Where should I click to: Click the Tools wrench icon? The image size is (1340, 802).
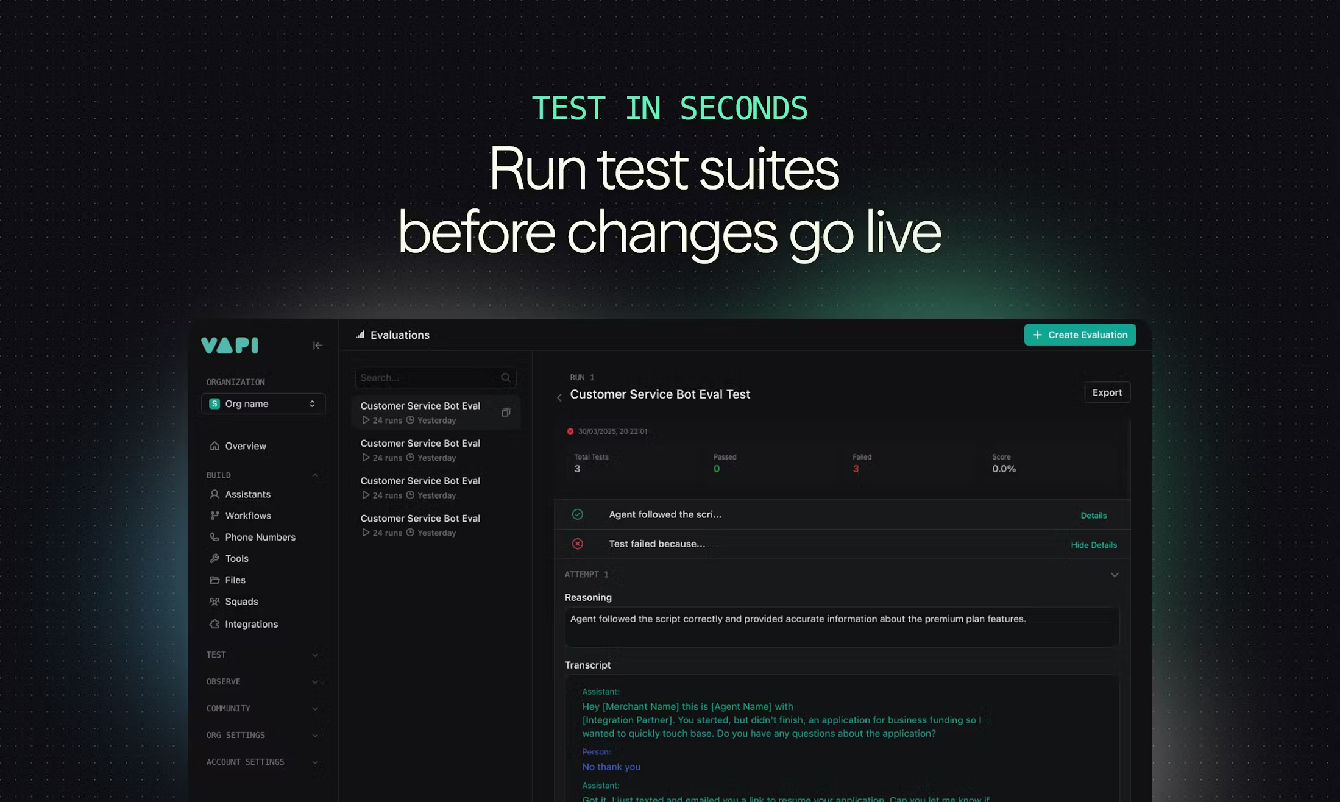pos(214,558)
